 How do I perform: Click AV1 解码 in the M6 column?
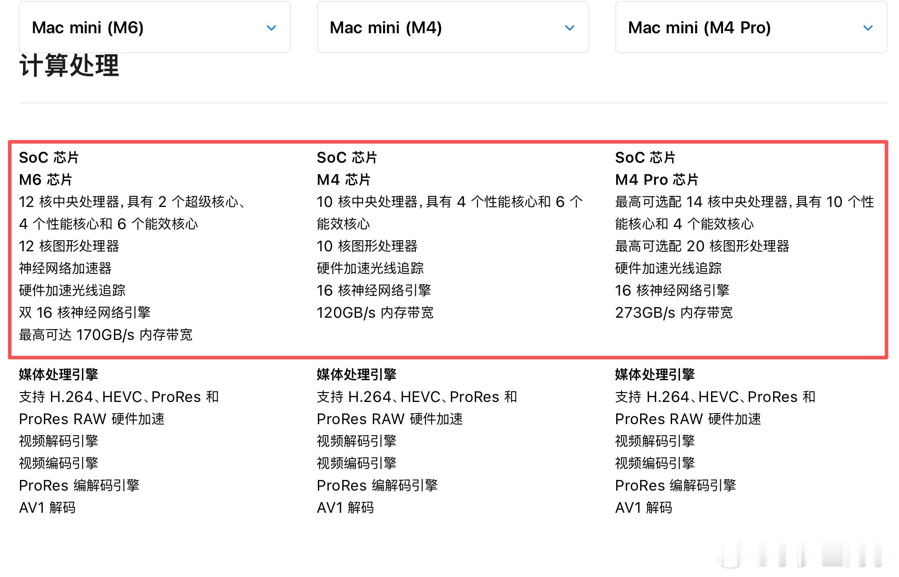click(x=47, y=507)
